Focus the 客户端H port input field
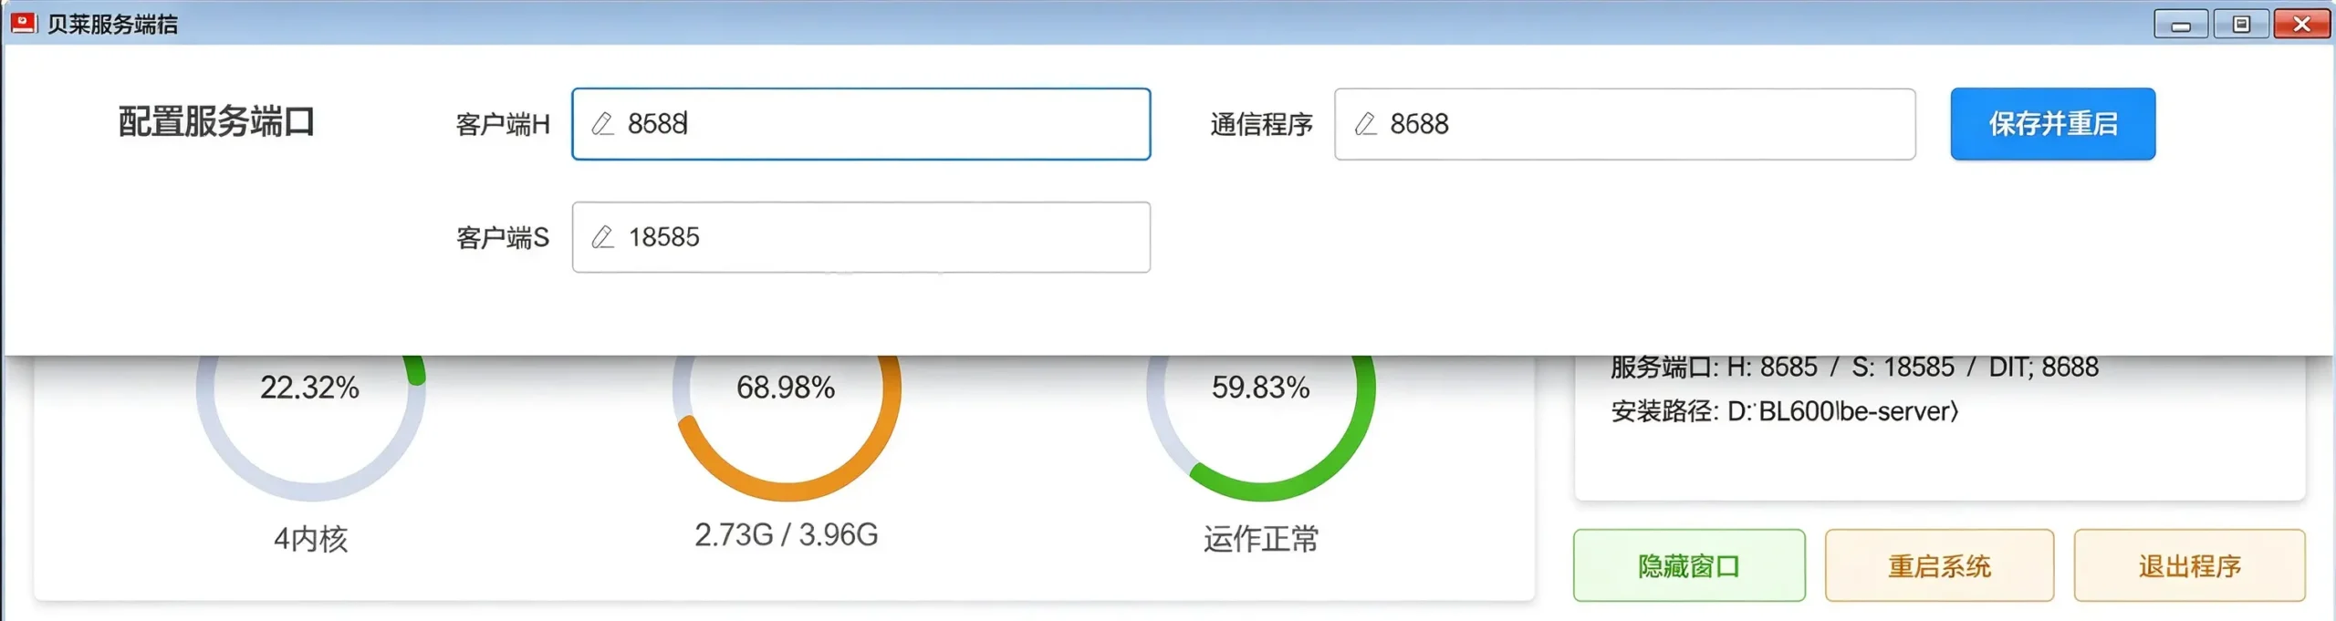The image size is (2336, 621). [860, 124]
